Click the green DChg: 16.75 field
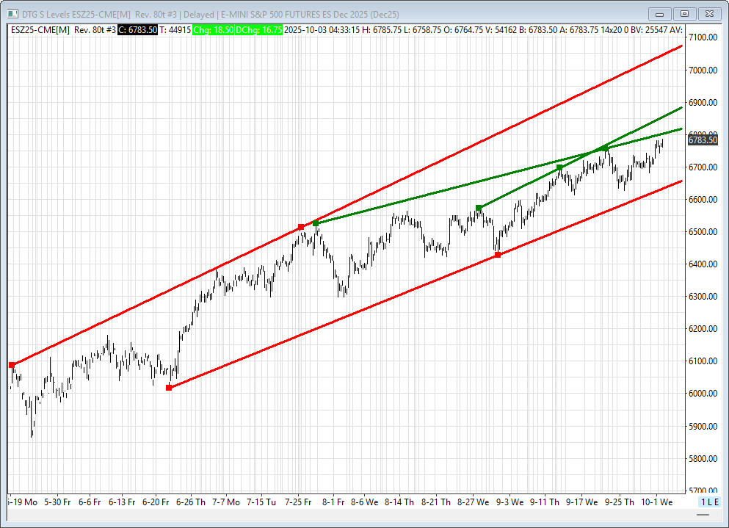 258,29
